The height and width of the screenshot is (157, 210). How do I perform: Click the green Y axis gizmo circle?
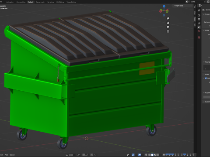click(x=167, y=11)
